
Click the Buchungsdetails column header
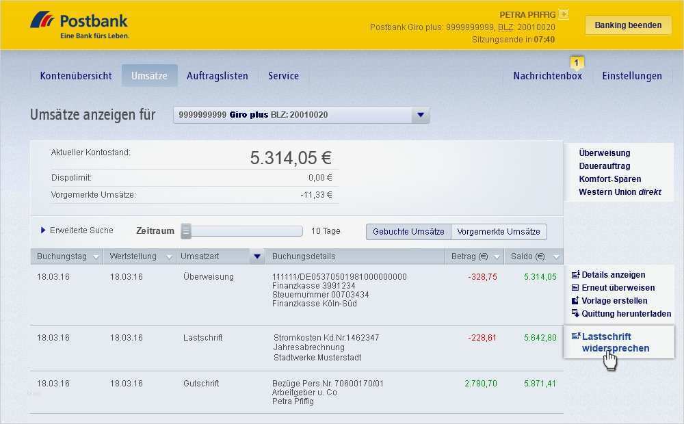355,256
